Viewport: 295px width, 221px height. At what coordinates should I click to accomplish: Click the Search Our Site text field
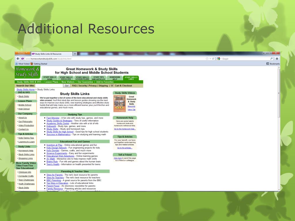[x=49, y=85]
